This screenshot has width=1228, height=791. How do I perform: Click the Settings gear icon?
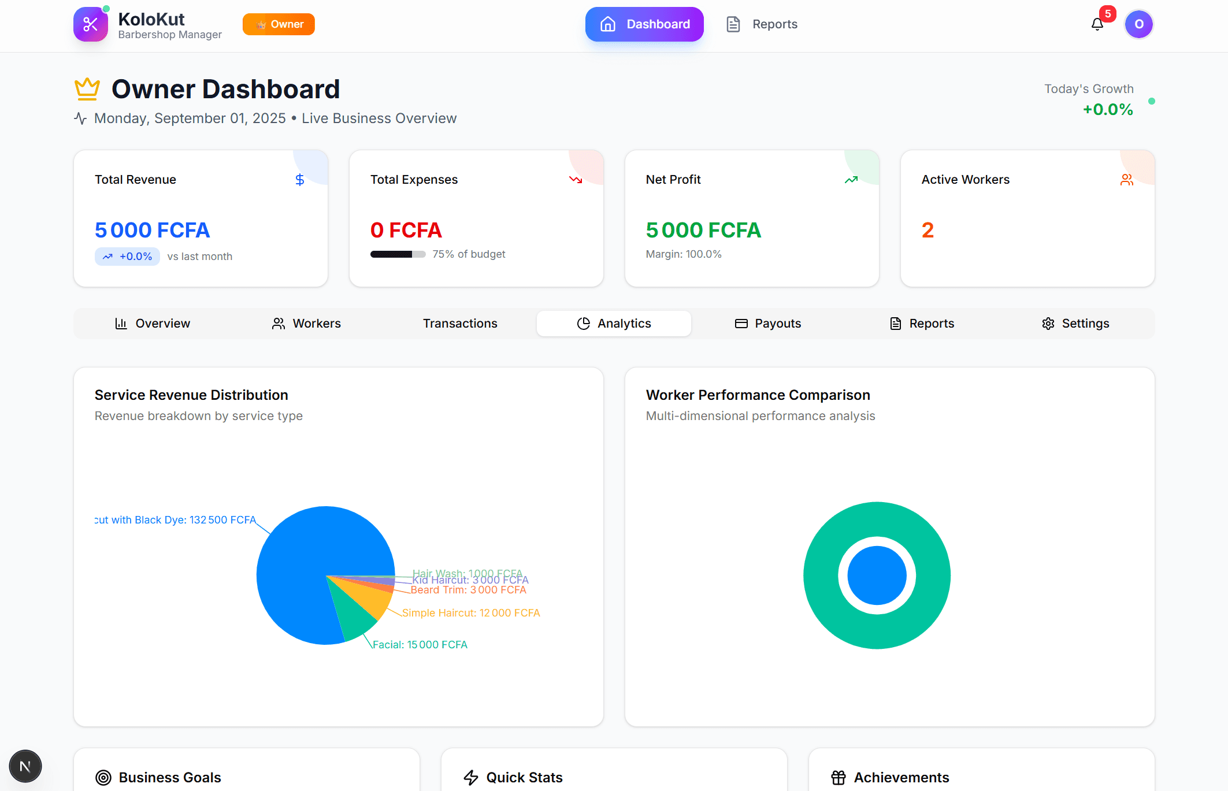pyautogui.click(x=1048, y=323)
